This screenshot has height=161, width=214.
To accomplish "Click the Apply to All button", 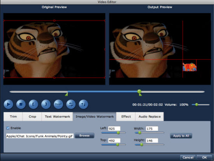I will [181, 136].
